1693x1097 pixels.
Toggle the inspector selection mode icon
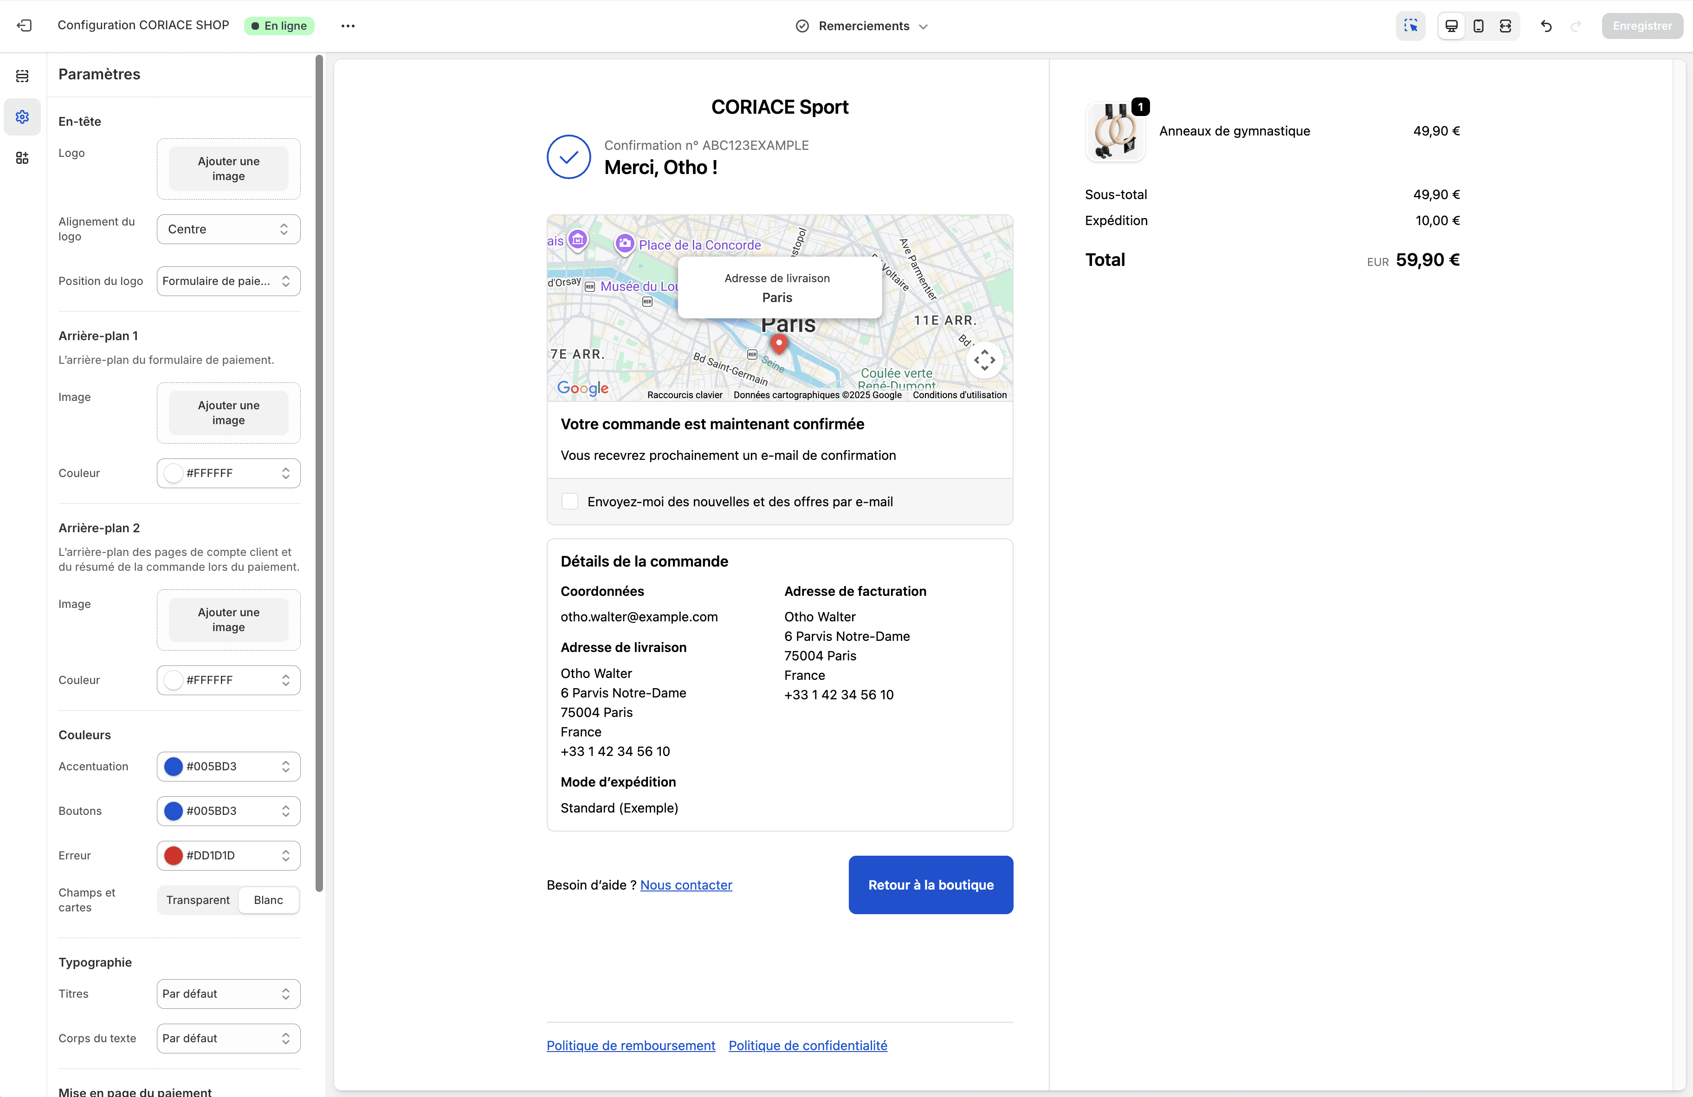pos(1410,26)
